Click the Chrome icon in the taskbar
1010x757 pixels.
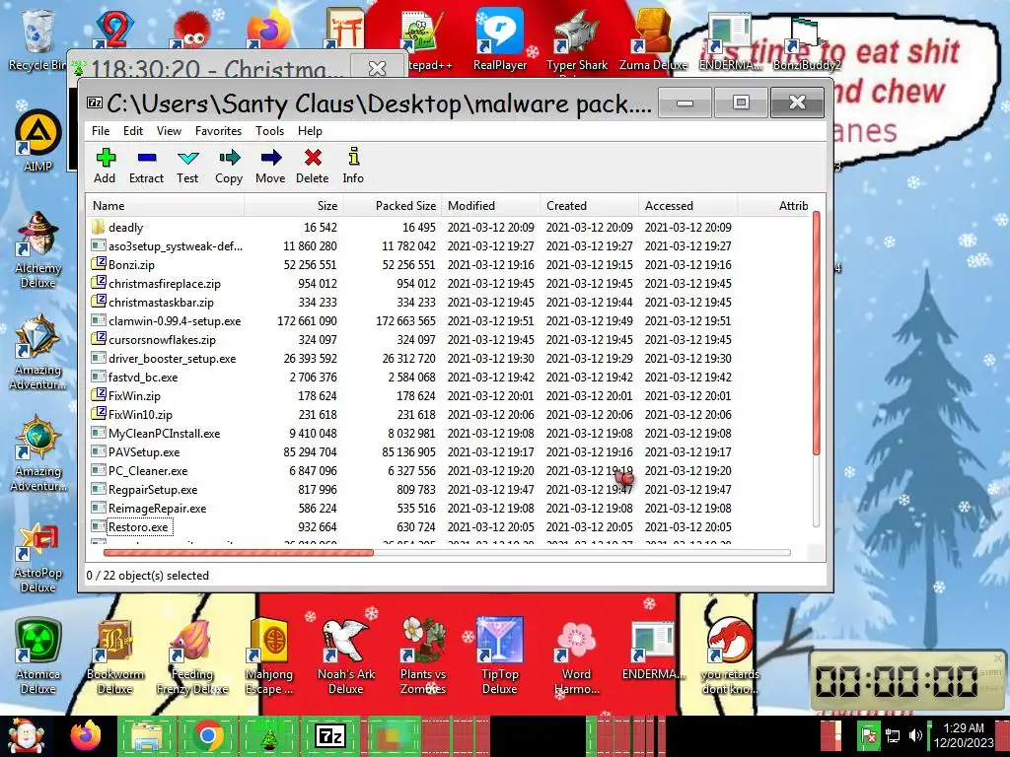208,735
